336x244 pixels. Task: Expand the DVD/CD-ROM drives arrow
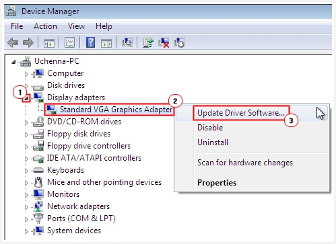(26, 122)
